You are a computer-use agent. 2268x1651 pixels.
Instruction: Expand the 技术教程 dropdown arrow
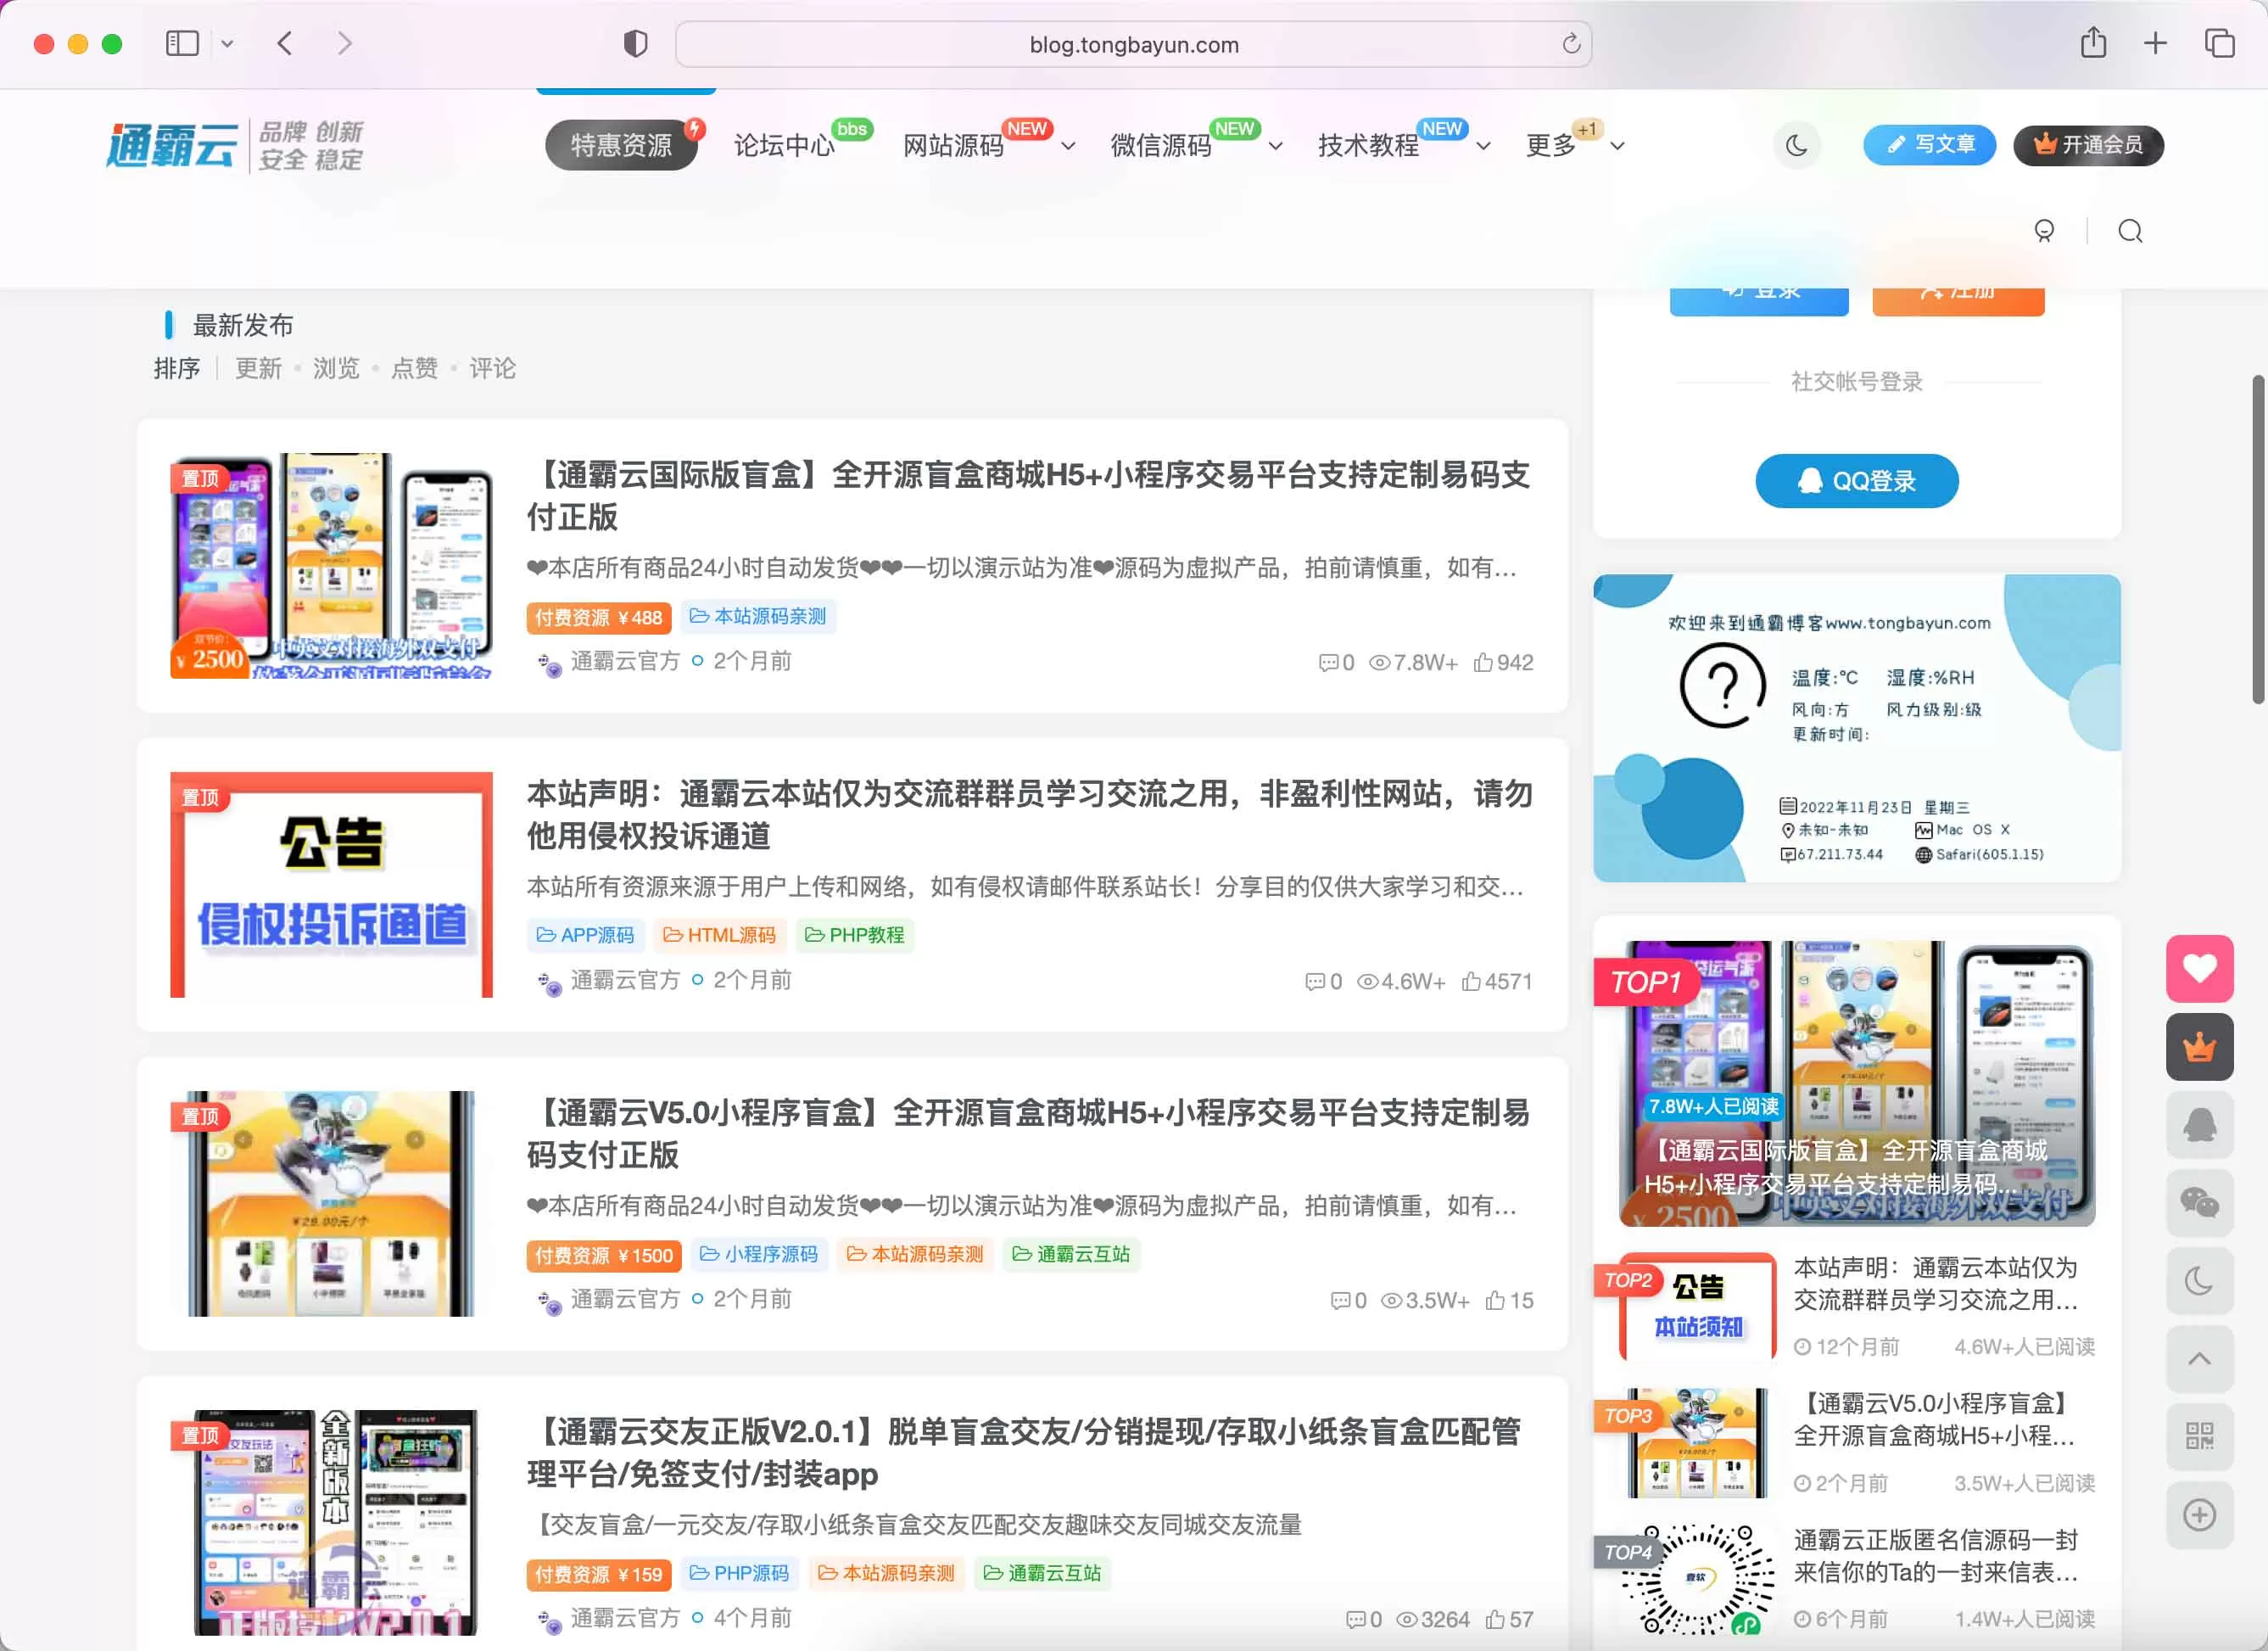[1483, 146]
